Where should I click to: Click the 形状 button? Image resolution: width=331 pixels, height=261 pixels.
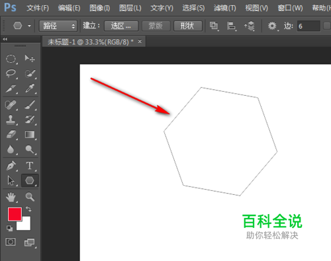tap(188, 26)
